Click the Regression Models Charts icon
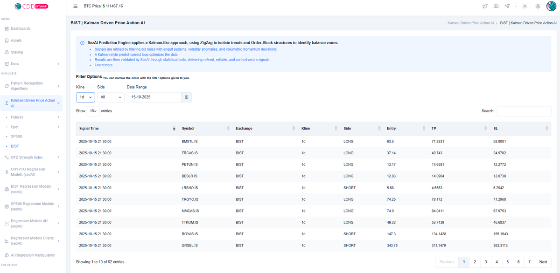 7,241
